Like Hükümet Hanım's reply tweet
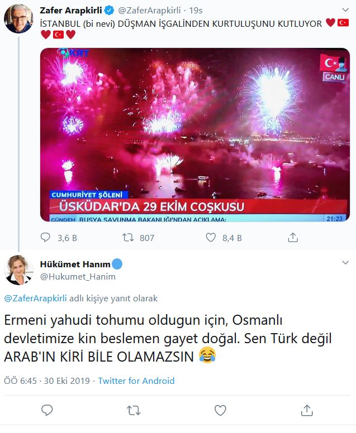The image size is (356, 433). [220, 410]
